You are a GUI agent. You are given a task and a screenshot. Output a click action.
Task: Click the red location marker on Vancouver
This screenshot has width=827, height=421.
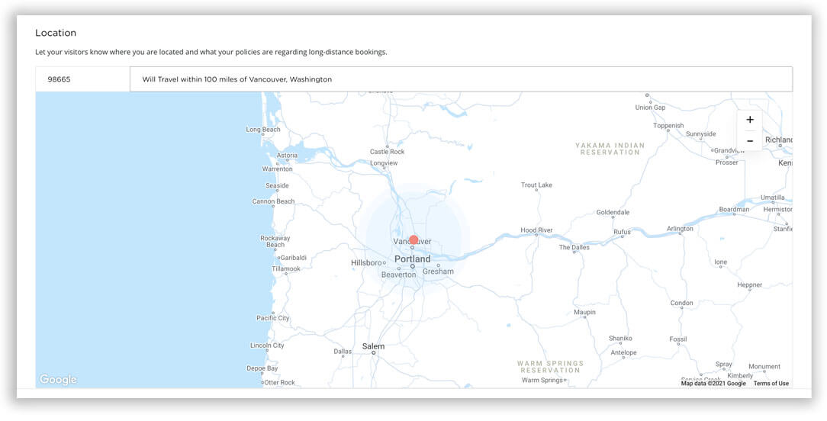click(x=413, y=240)
